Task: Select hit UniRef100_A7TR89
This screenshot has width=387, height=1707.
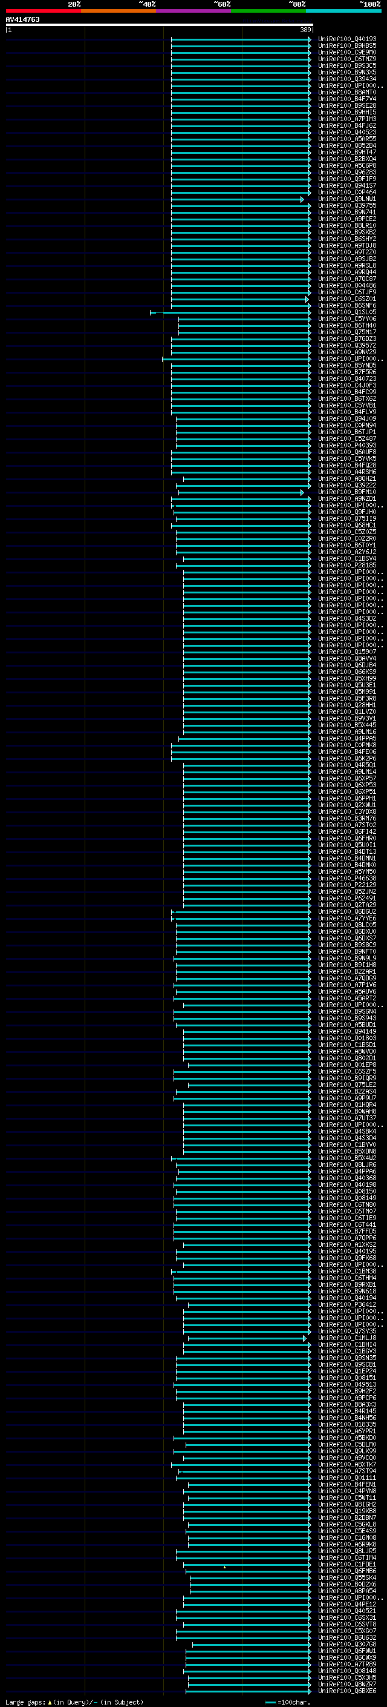Action: click(346, 1665)
